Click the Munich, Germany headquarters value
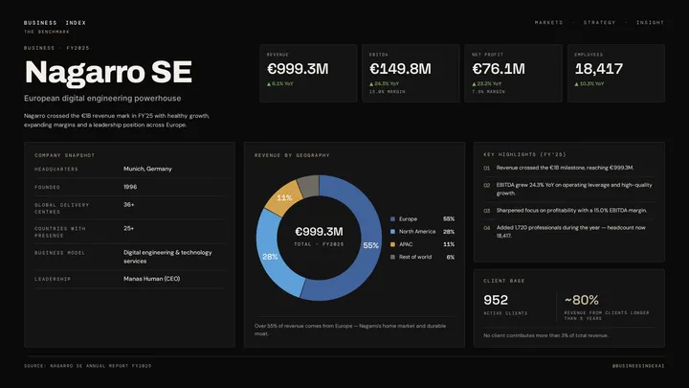This screenshot has height=388, width=689. tap(147, 169)
